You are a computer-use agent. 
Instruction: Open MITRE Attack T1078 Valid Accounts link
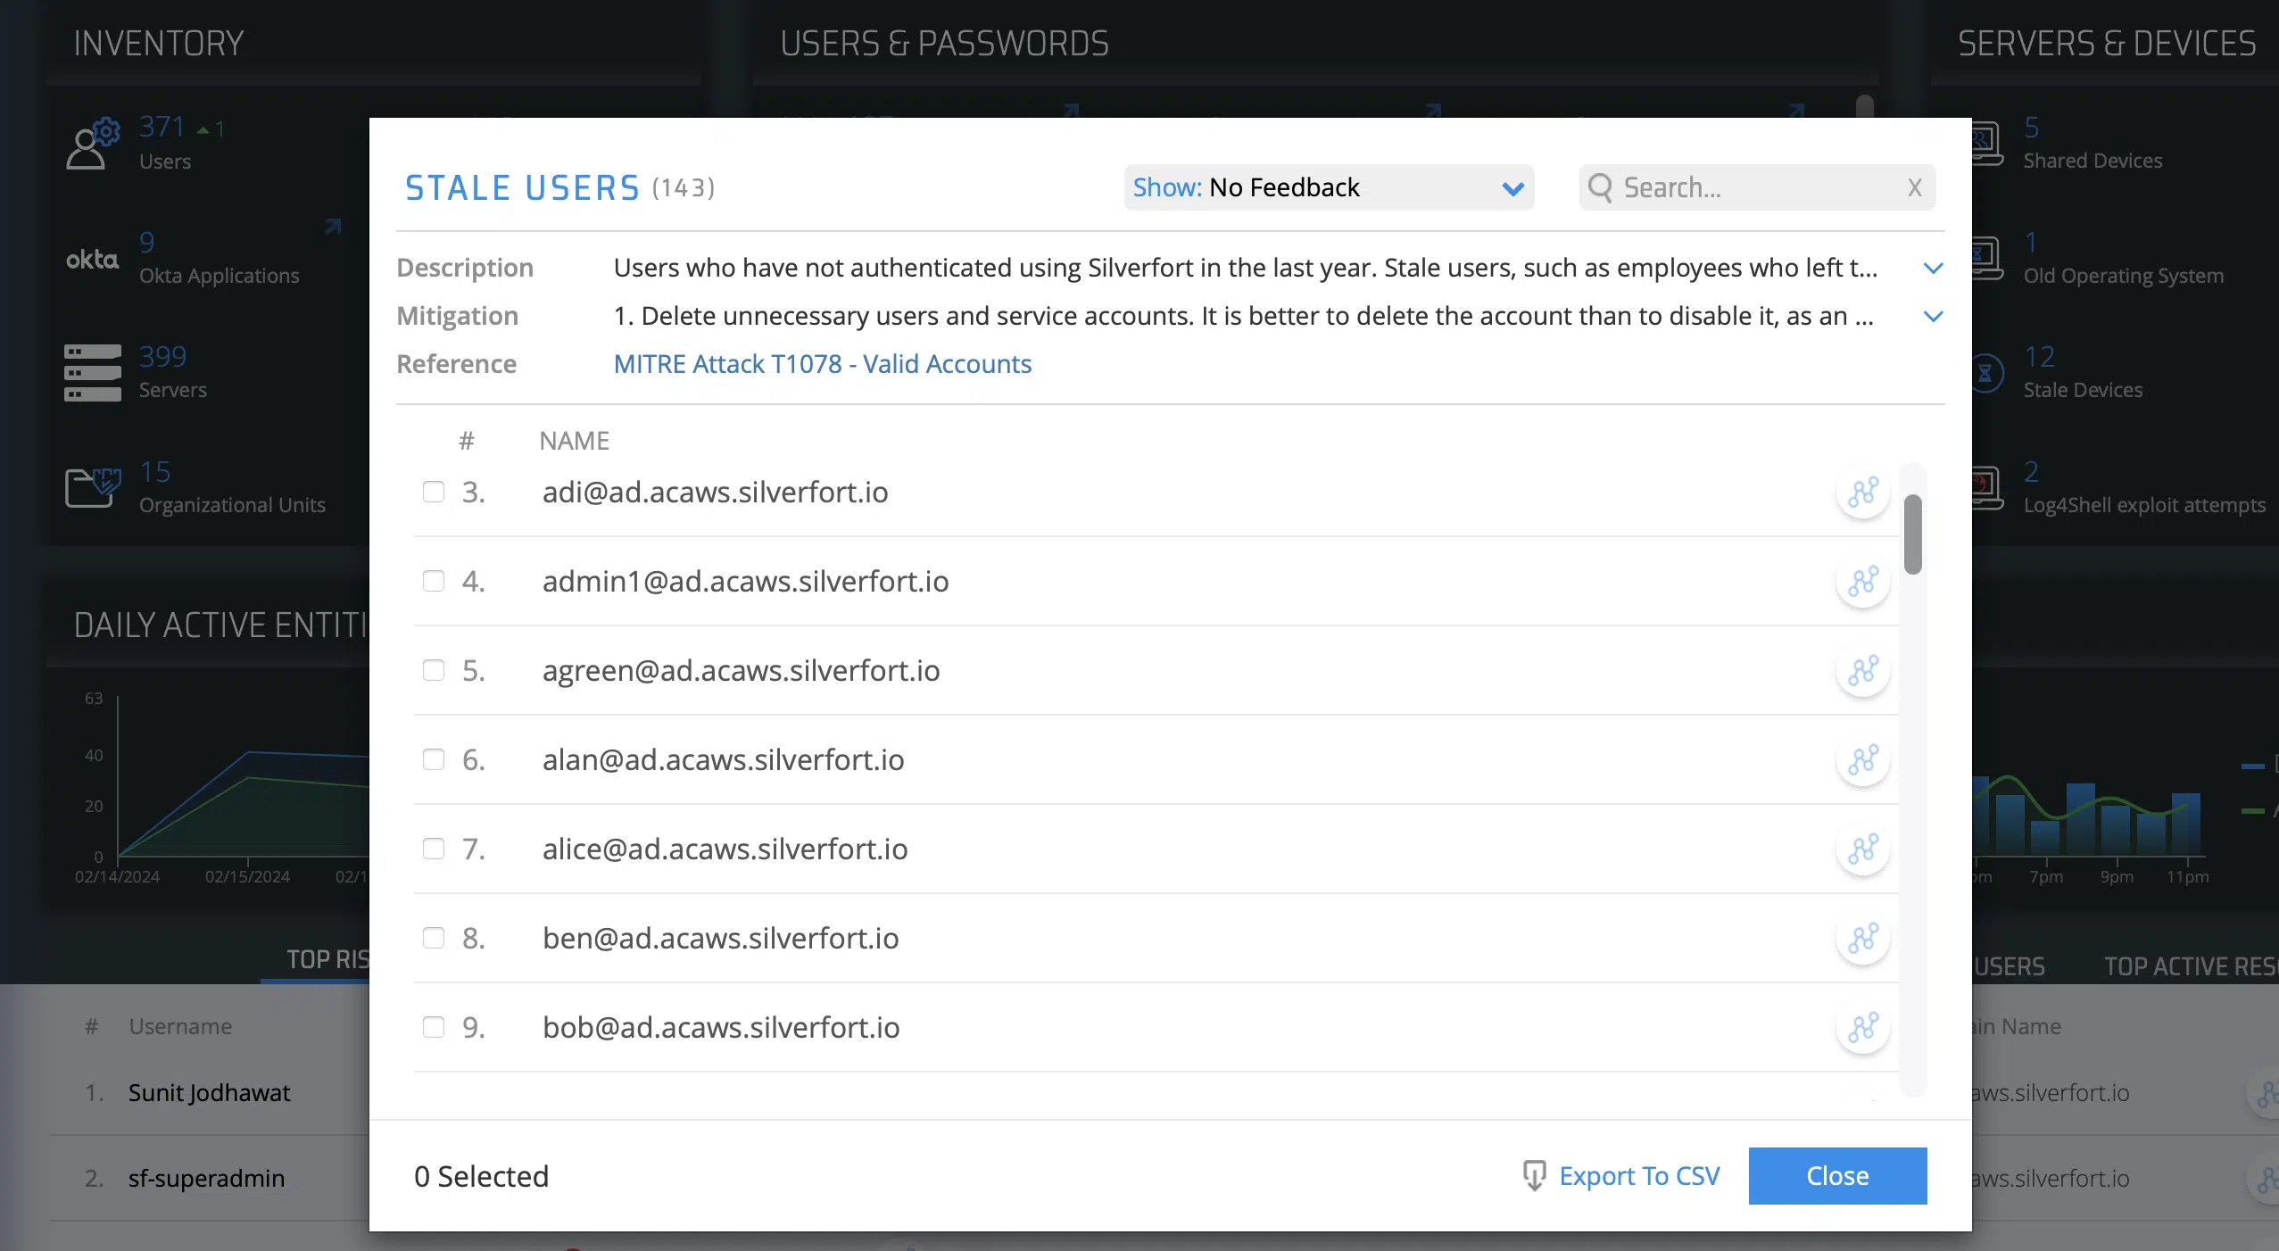pyautogui.click(x=822, y=364)
